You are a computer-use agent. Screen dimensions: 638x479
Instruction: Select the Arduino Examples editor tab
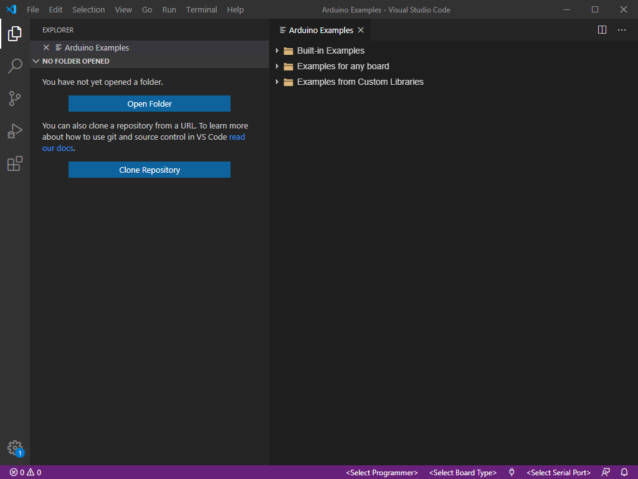[x=320, y=30]
